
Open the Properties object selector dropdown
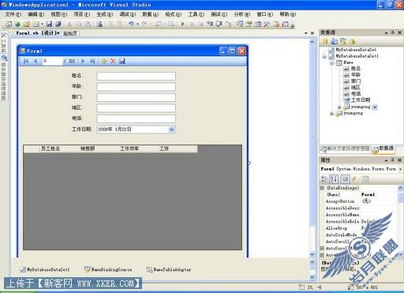[x=400, y=169]
